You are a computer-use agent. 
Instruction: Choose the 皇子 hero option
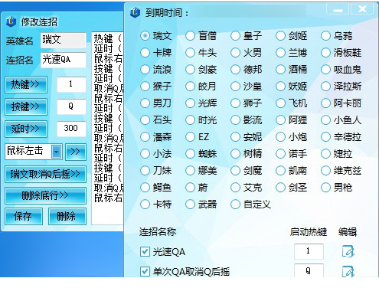pyautogui.click(x=235, y=36)
